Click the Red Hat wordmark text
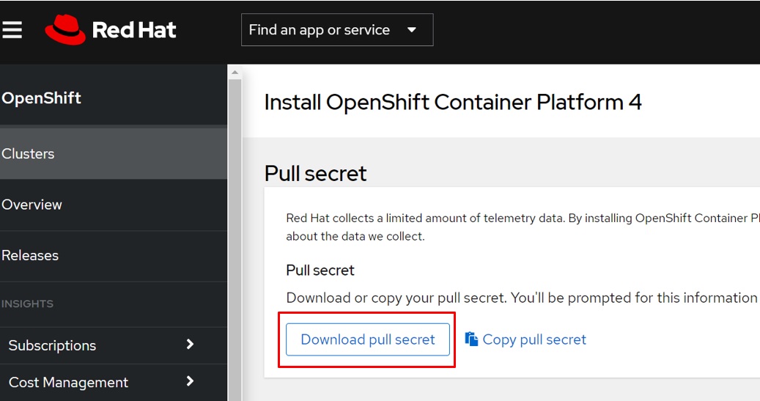 134,30
